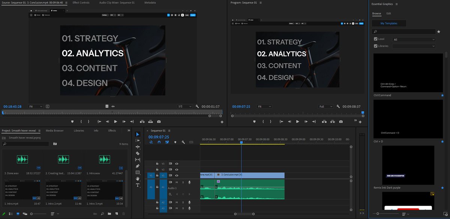
Task: Click Find icon in Project panel footer
Action: click(x=102, y=214)
